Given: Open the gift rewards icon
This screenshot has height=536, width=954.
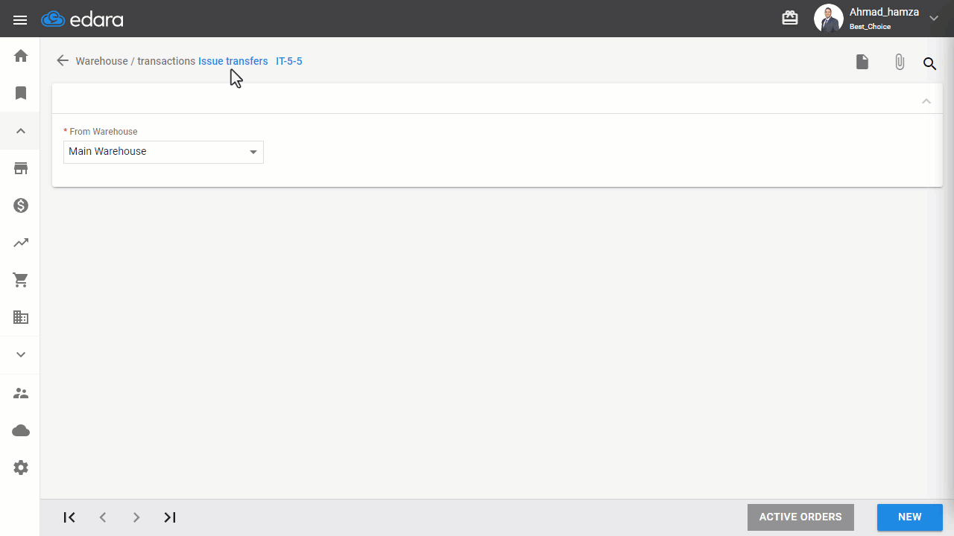Looking at the screenshot, I should [x=790, y=18].
